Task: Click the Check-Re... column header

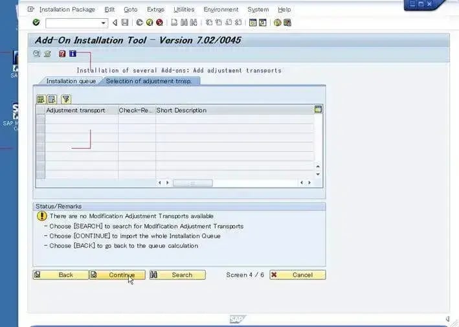Action: coord(137,110)
